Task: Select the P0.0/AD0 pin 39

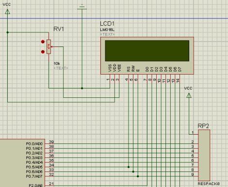Action: [51, 143]
